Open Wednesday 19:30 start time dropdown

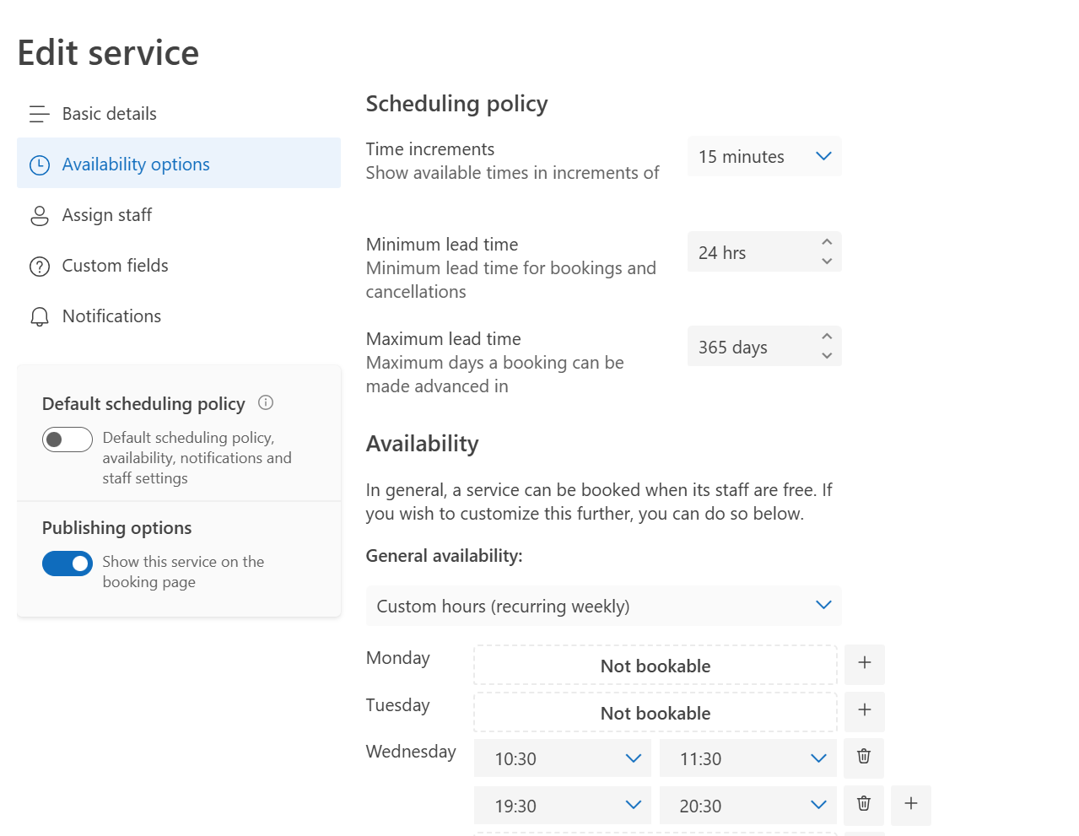(x=563, y=806)
